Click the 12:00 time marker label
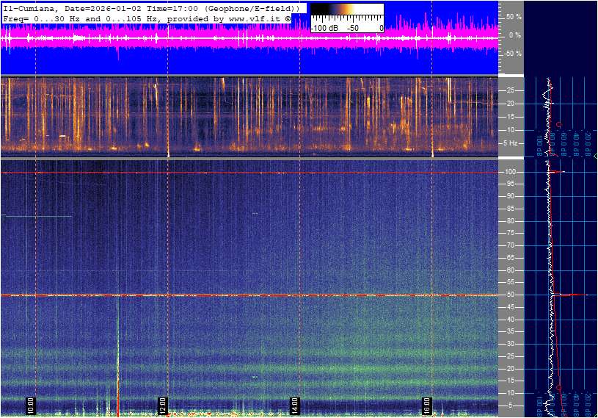The image size is (598, 418). click(x=162, y=405)
